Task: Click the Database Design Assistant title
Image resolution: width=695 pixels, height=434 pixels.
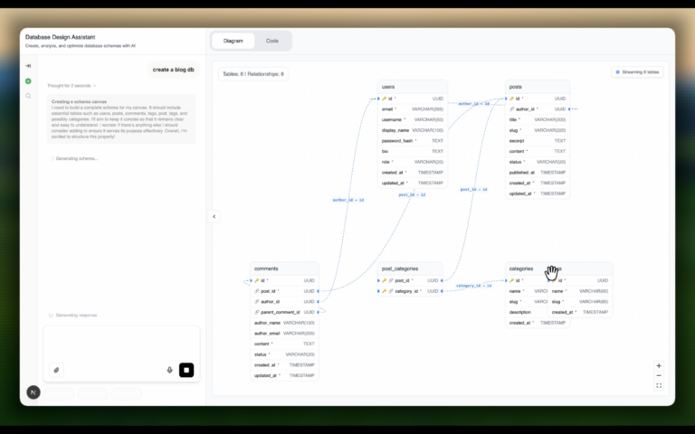Action: (61, 37)
